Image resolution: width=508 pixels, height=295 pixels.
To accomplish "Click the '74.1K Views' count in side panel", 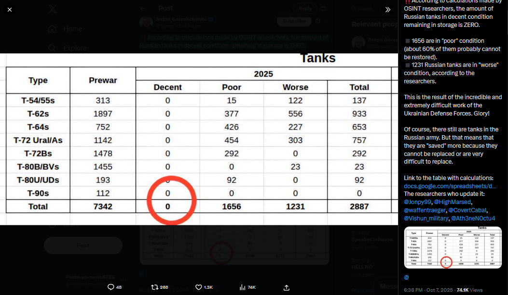I will tap(469, 290).
